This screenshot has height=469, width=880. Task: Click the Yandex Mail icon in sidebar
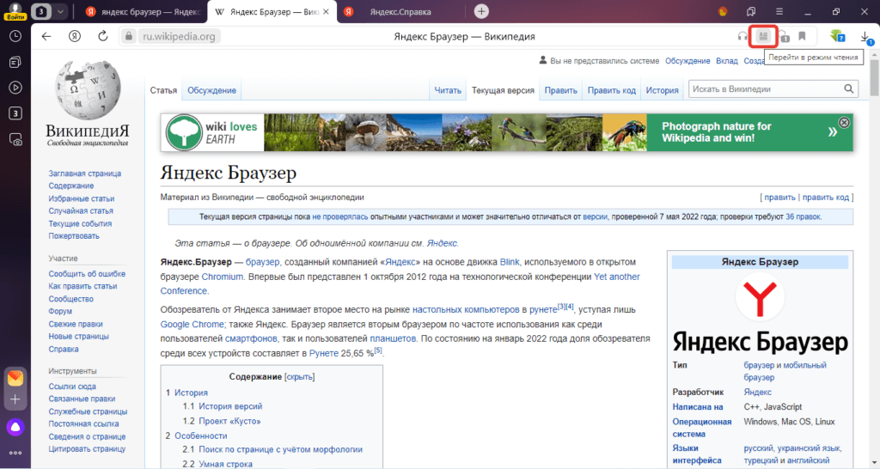(x=15, y=378)
